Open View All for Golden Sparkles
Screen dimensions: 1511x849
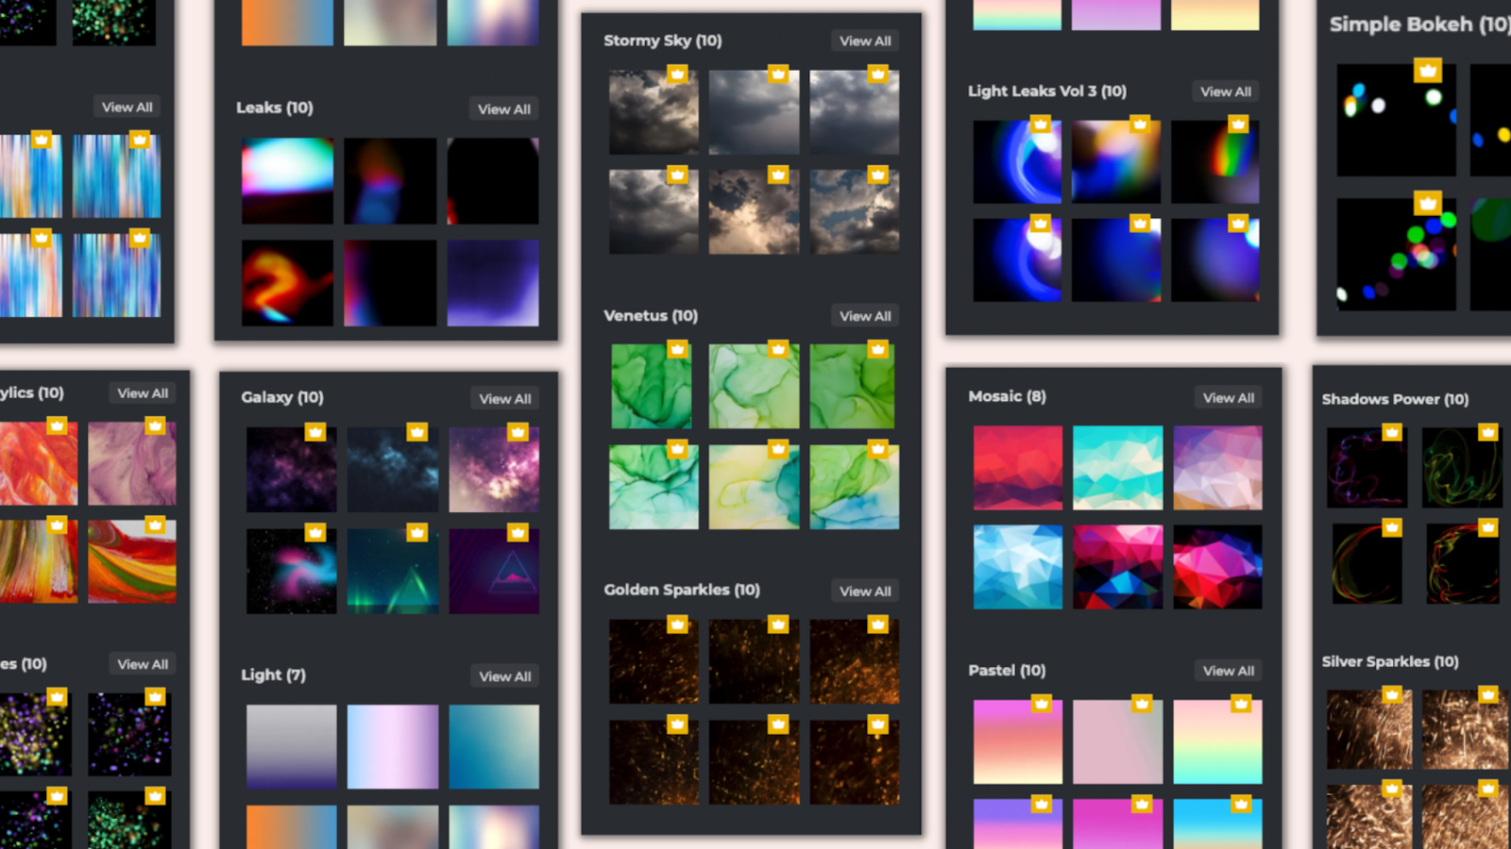865,591
